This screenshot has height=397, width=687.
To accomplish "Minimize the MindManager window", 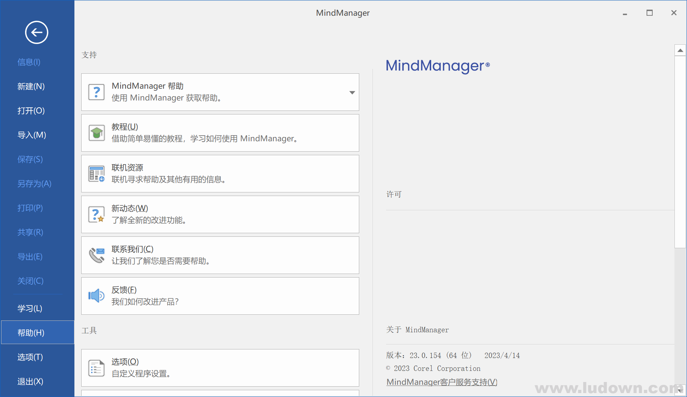I will click(625, 13).
